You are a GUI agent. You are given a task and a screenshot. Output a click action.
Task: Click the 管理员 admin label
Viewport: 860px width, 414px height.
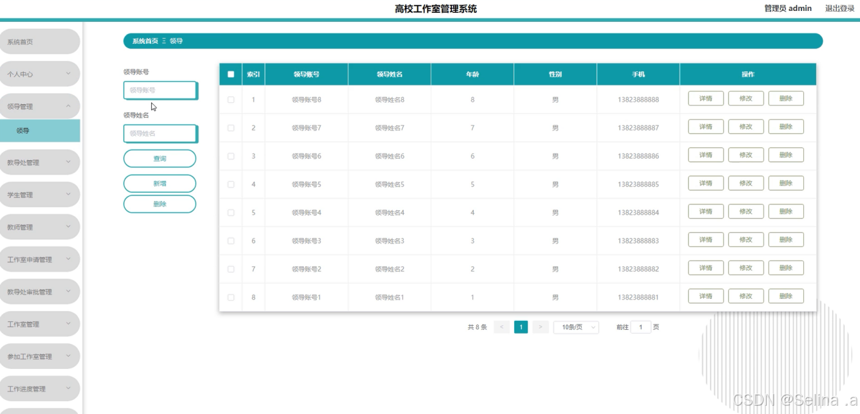[788, 8]
